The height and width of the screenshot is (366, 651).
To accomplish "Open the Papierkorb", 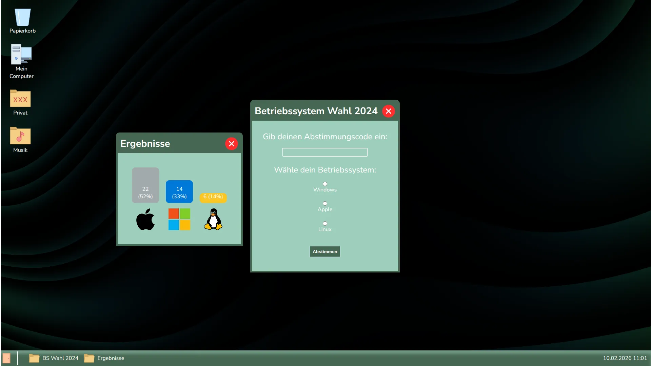I will [x=22, y=17].
